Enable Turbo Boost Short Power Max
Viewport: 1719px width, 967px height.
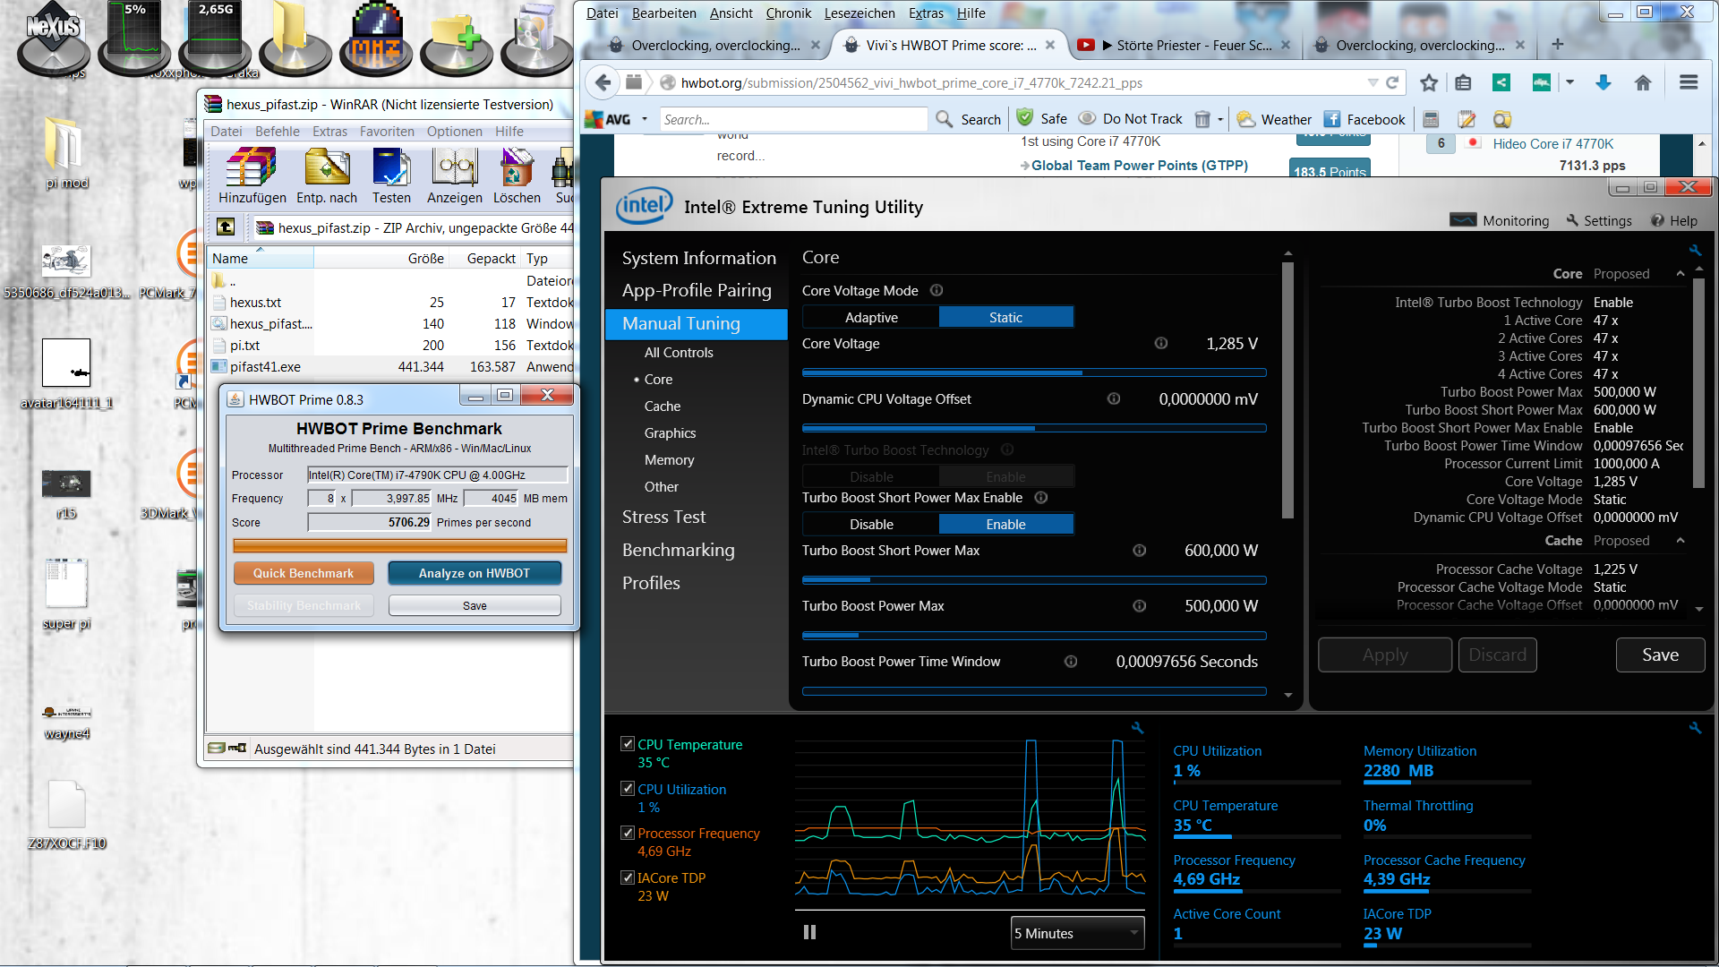point(1005,525)
